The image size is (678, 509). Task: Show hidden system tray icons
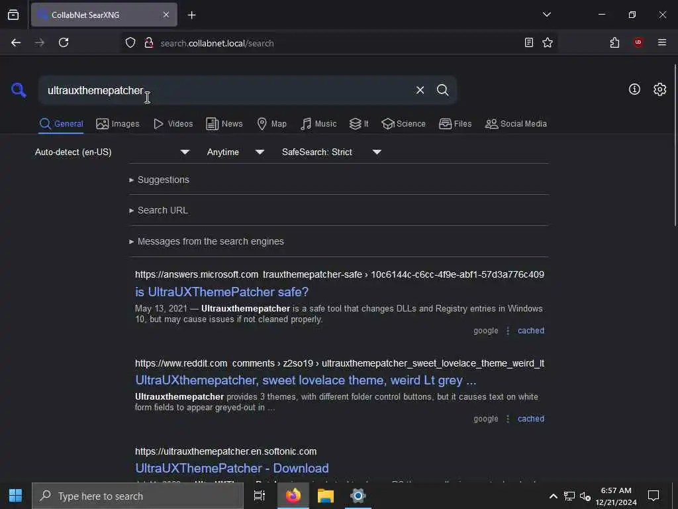[553, 496]
